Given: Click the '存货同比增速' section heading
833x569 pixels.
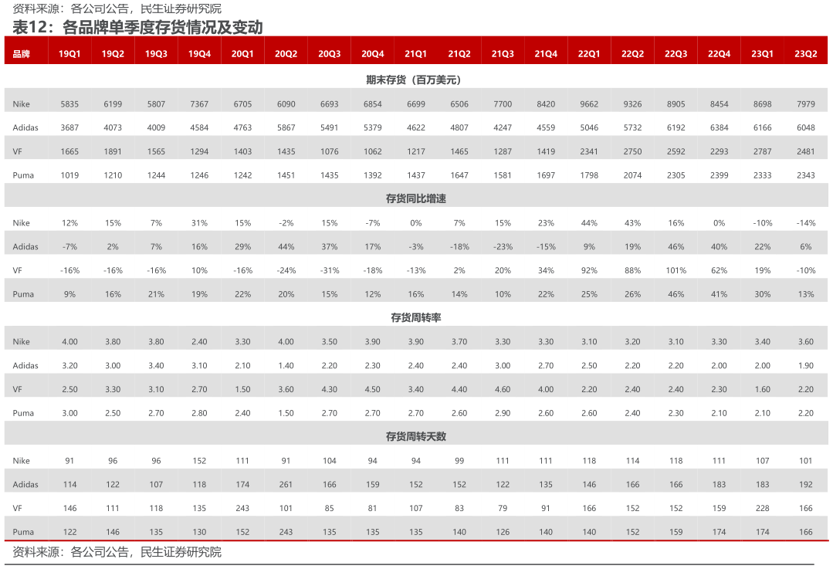Looking at the screenshot, I should [x=415, y=198].
